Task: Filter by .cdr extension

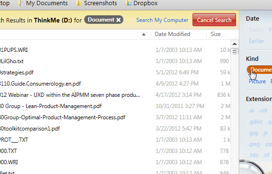Action: pos(264,110)
